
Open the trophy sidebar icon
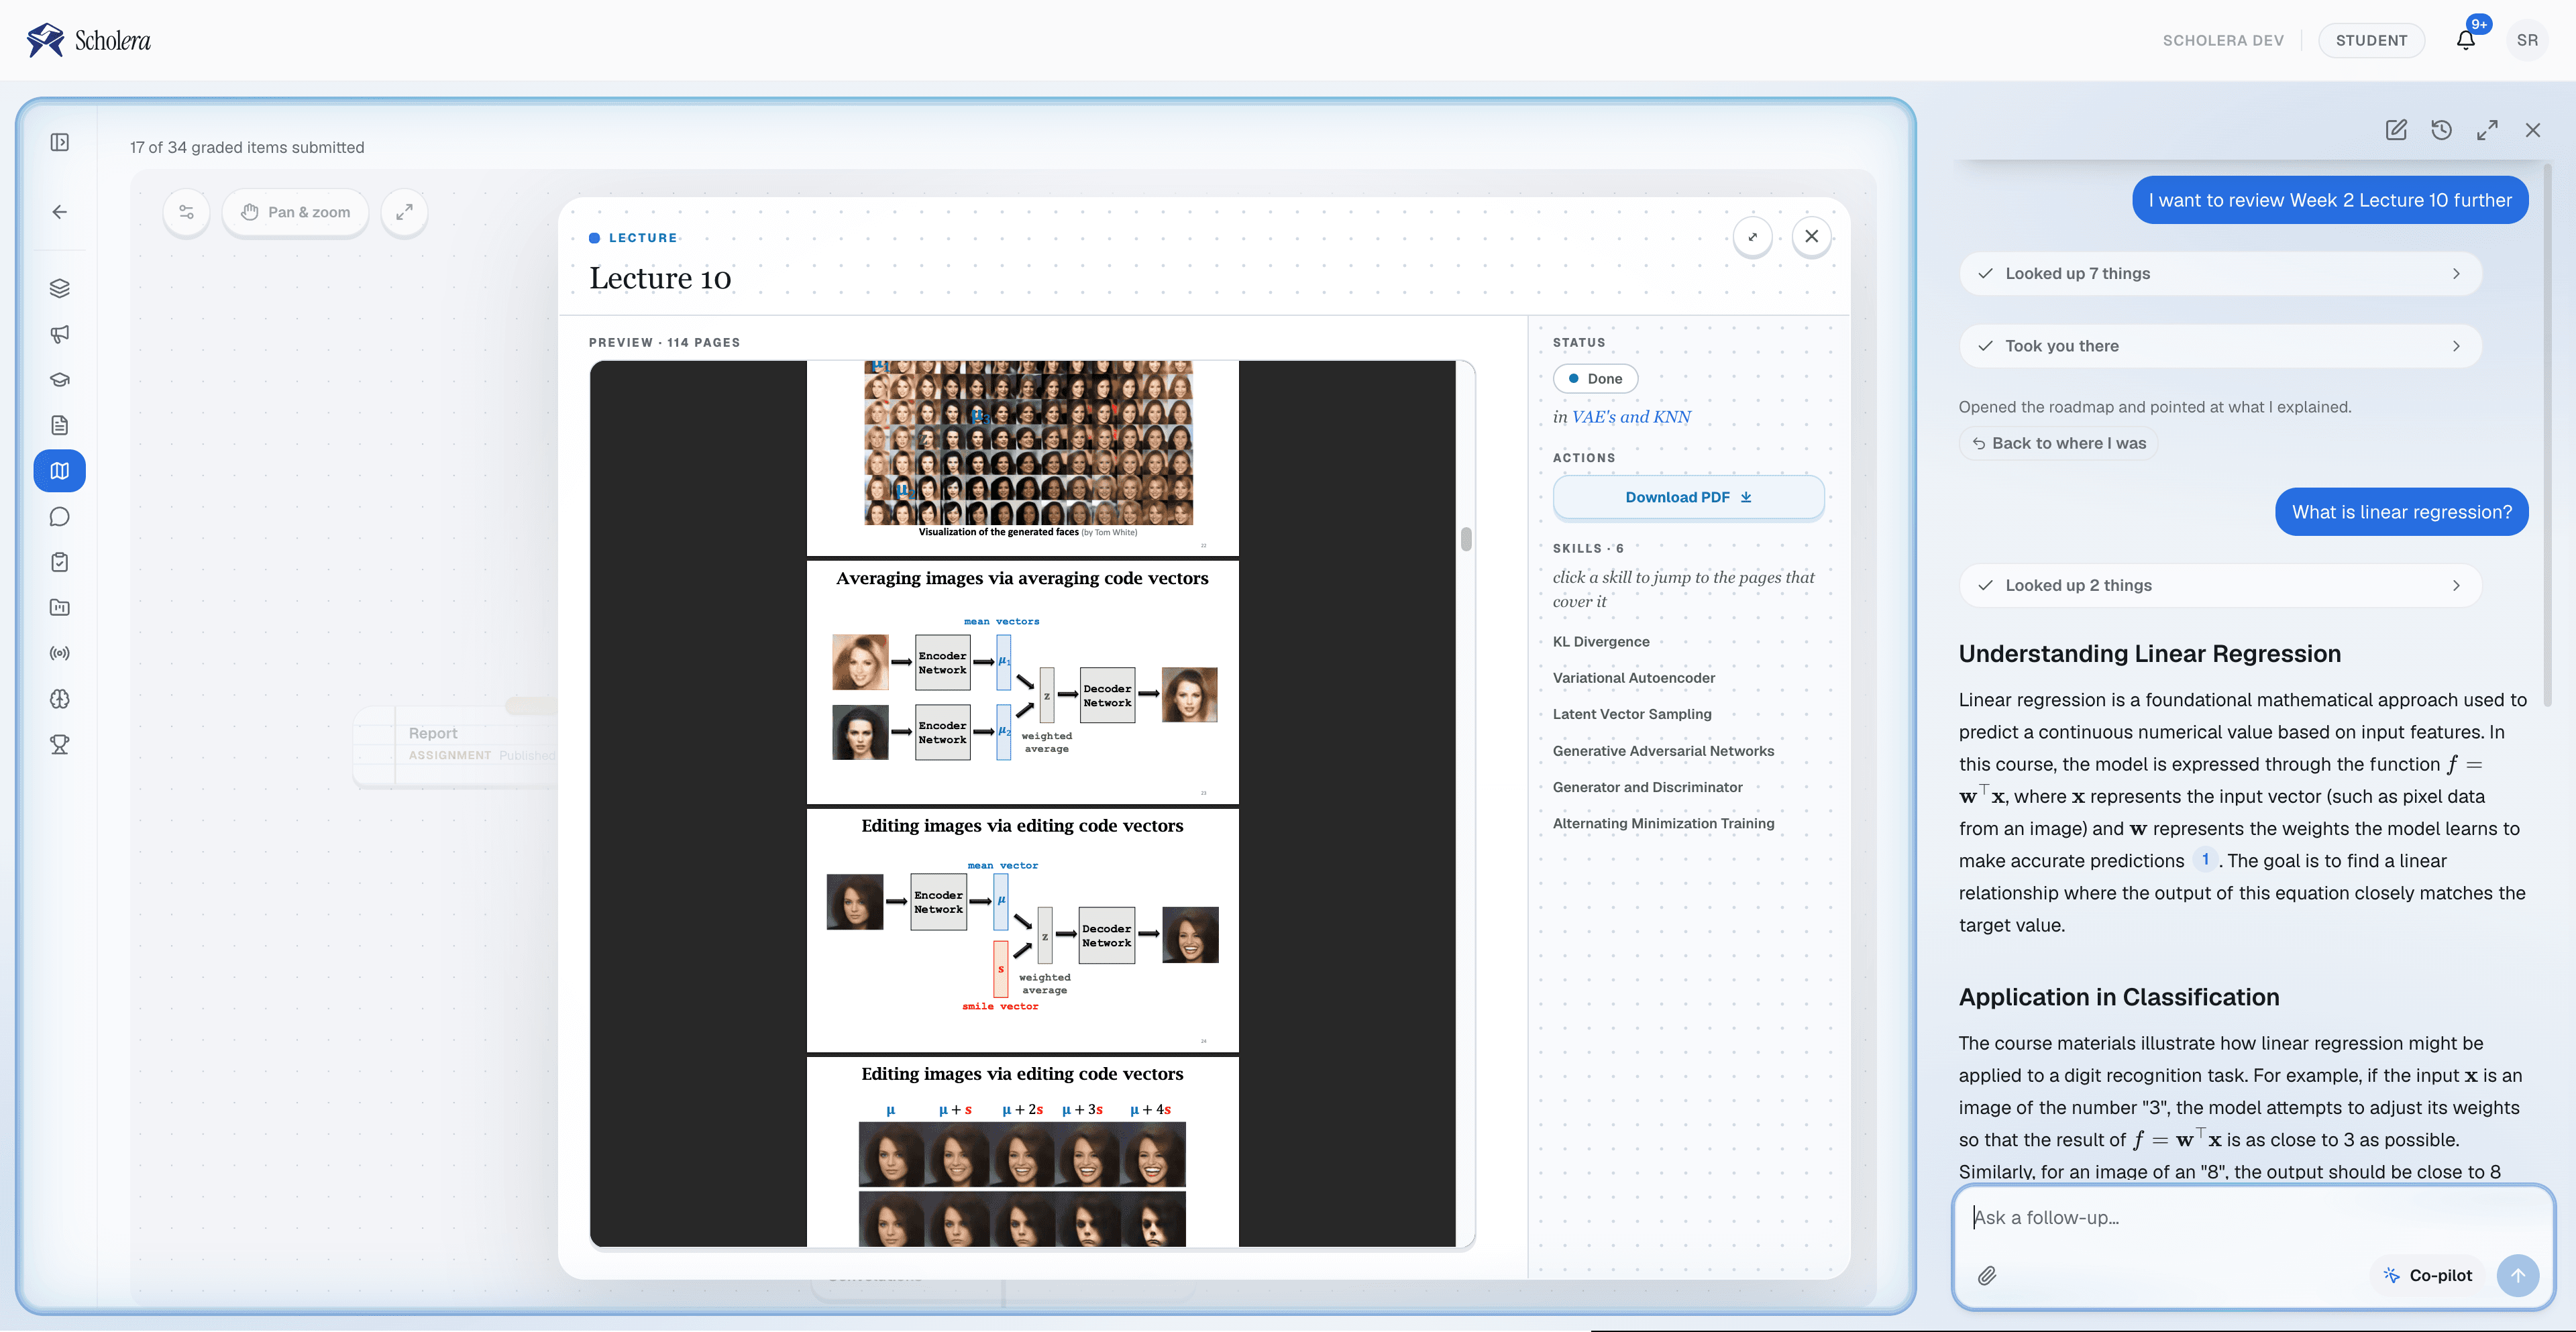click(x=60, y=744)
